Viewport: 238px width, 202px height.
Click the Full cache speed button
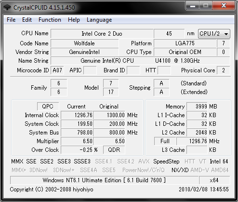(x=165, y=141)
